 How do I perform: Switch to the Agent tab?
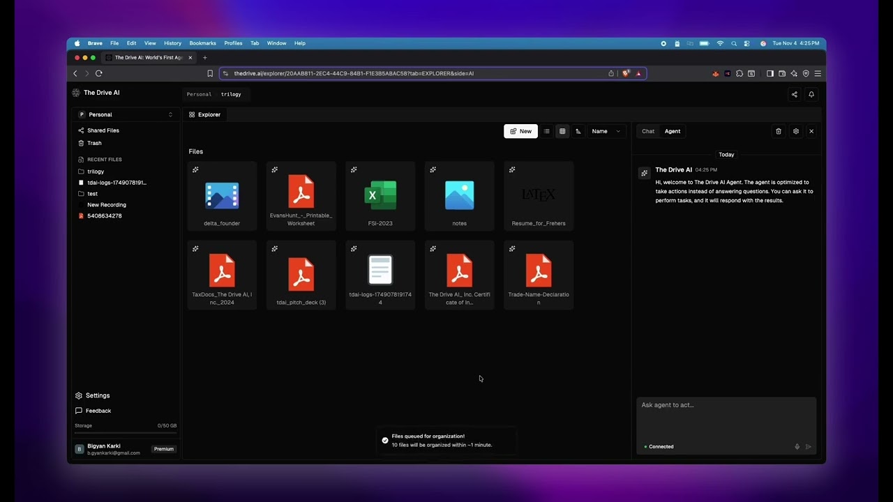click(x=673, y=131)
